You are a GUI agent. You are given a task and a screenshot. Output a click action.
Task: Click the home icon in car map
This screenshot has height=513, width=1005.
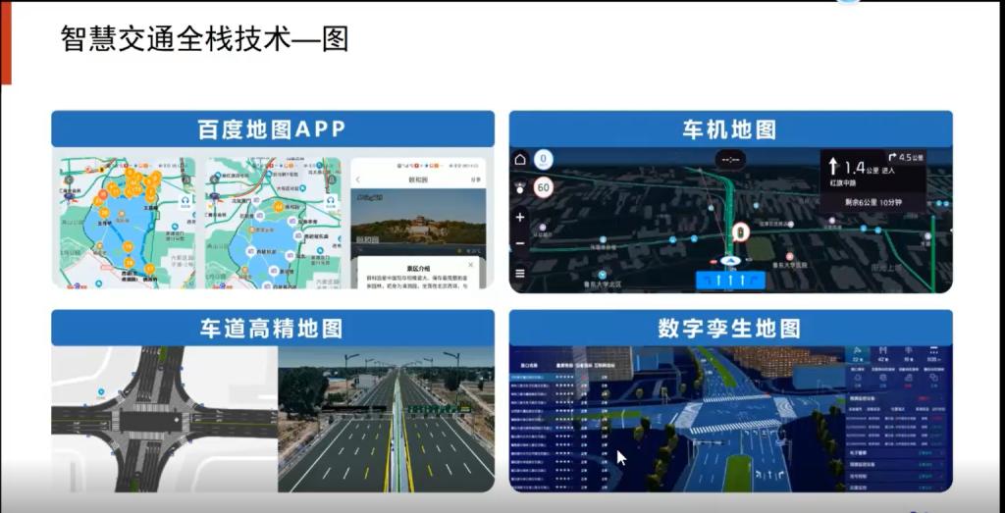click(520, 160)
